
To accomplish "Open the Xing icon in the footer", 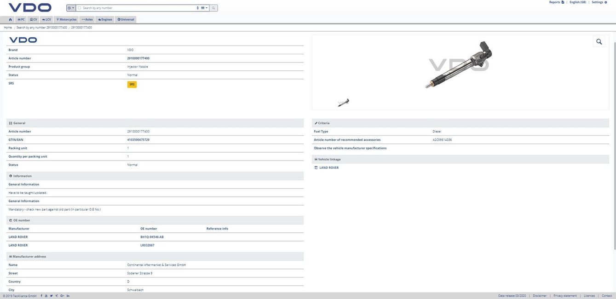I will (x=56, y=296).
